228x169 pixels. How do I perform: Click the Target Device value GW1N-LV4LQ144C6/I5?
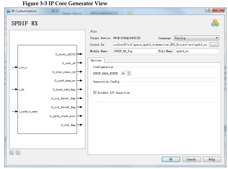point(127,38)
